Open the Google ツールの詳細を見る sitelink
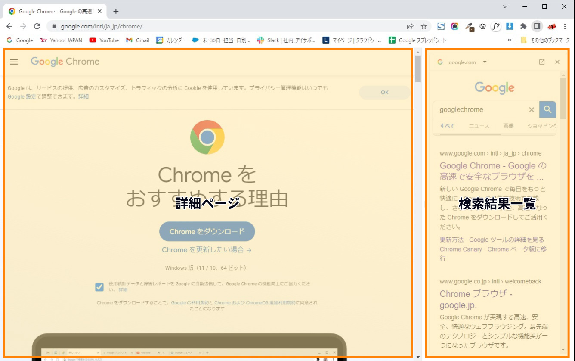 pos(507,240)
